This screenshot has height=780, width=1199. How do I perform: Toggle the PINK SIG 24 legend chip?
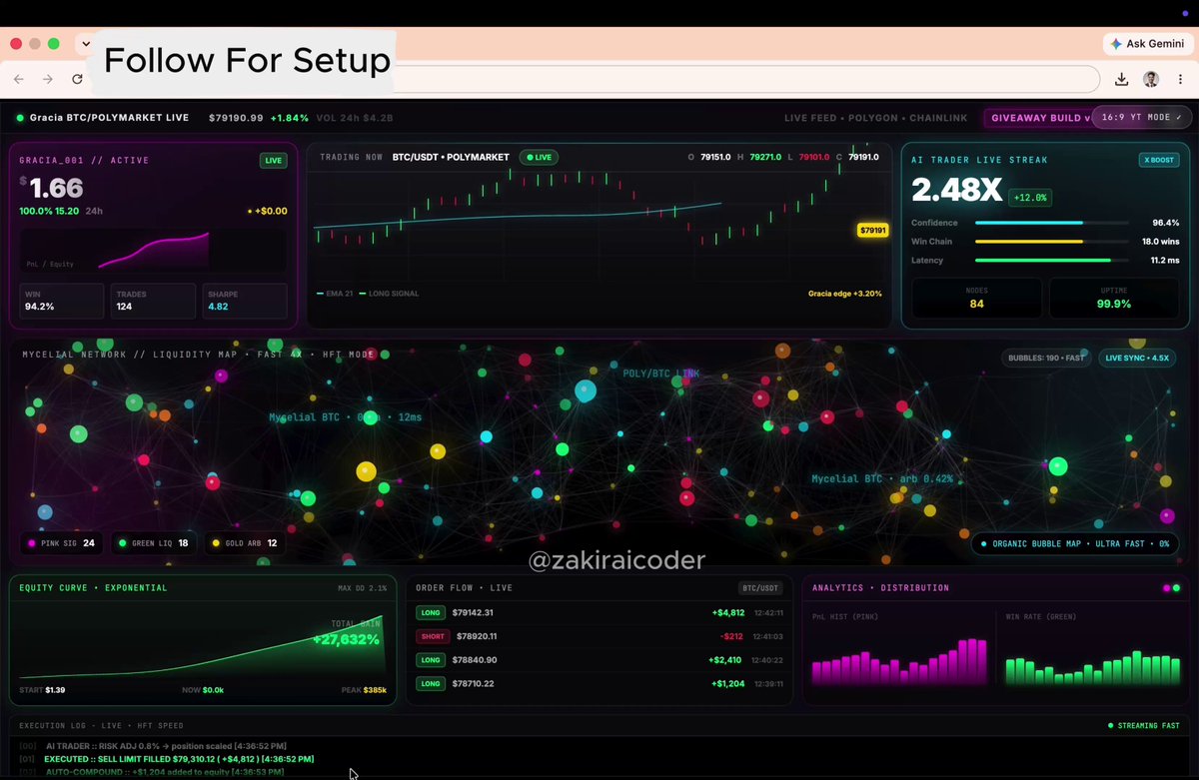[62, 543]
